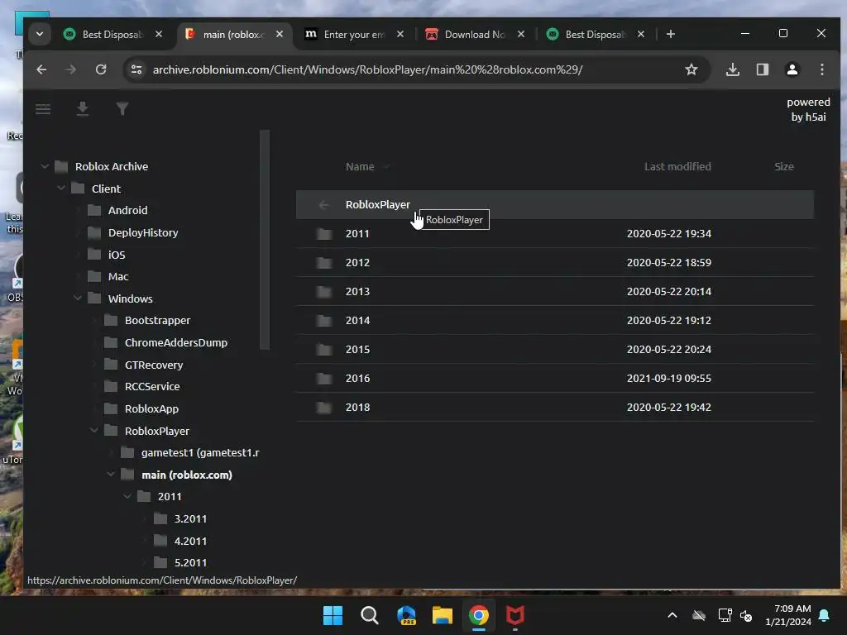Switch to the Enter your email tab
This screenshot has width=847, height=635.
(x=354, y=34)
